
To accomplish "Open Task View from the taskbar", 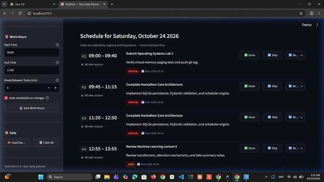I will pyautogui.click(x=98, y=177).
